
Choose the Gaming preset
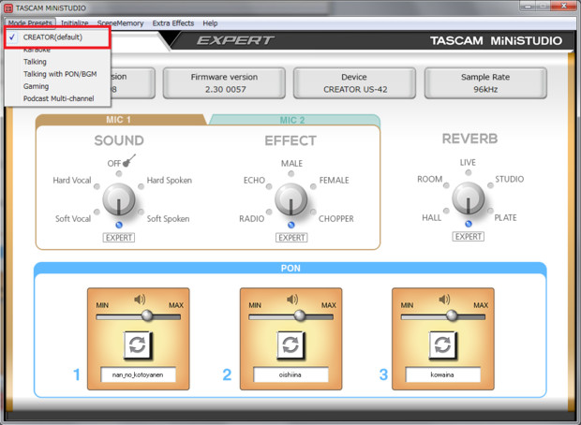coord(57,86)
